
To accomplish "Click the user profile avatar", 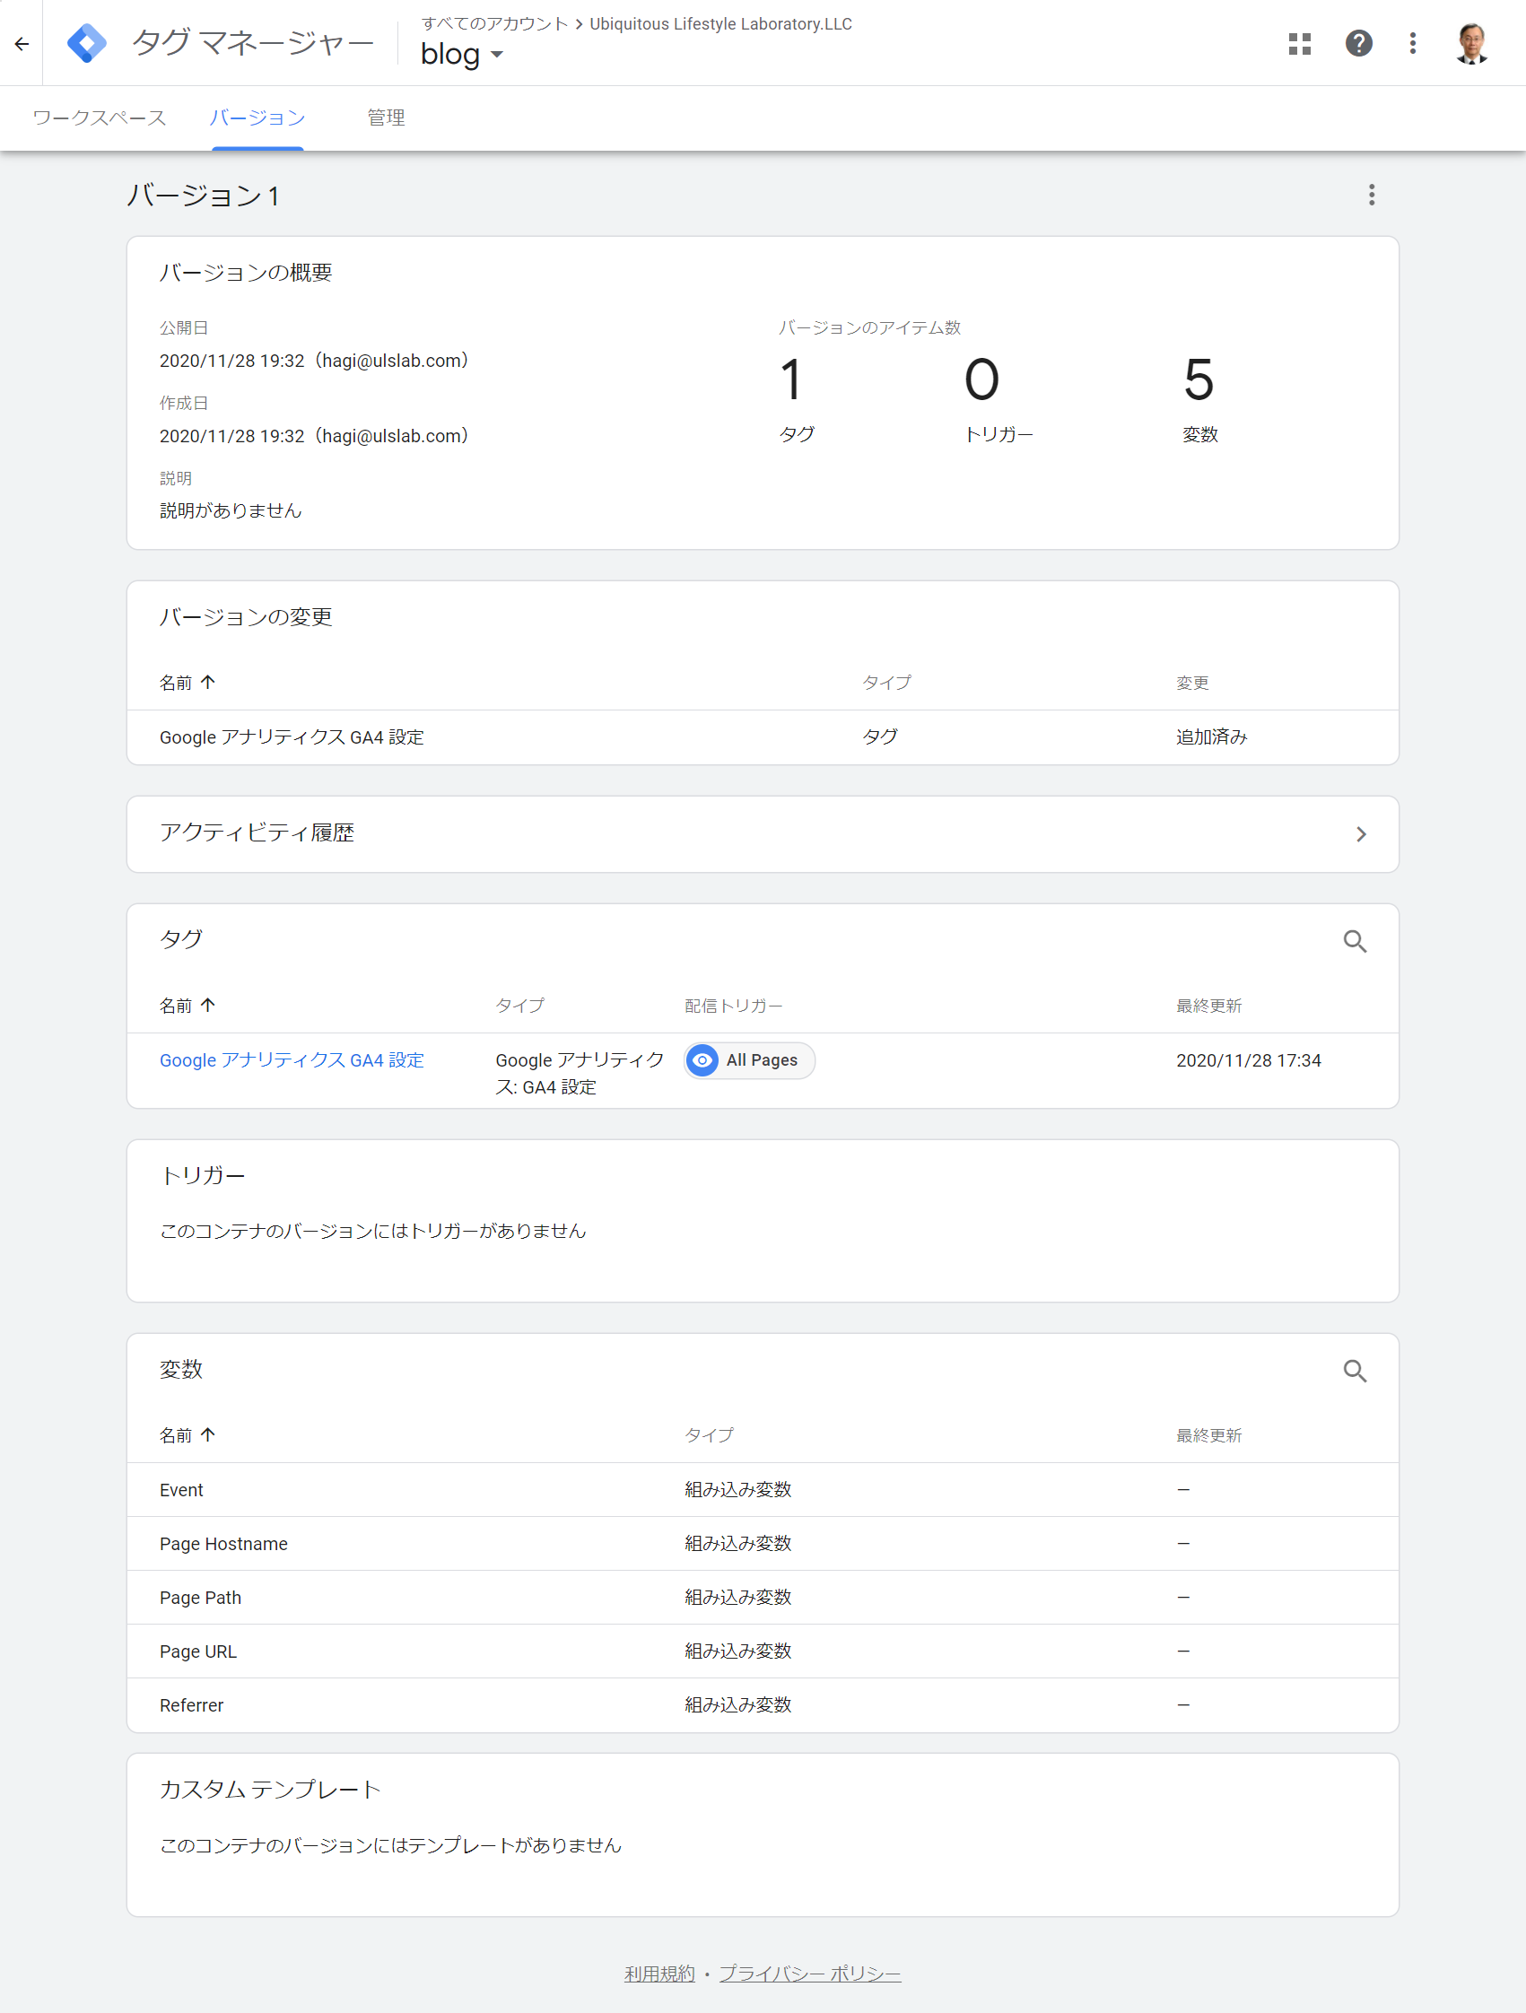I will click(x=1470, y=43).
